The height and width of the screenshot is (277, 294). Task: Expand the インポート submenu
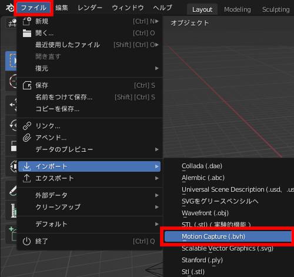point(89,166)
